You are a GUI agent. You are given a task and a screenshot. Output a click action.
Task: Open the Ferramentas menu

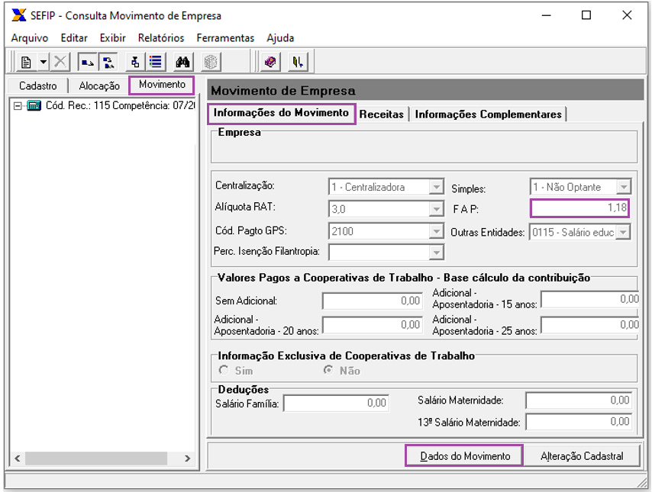225,38
